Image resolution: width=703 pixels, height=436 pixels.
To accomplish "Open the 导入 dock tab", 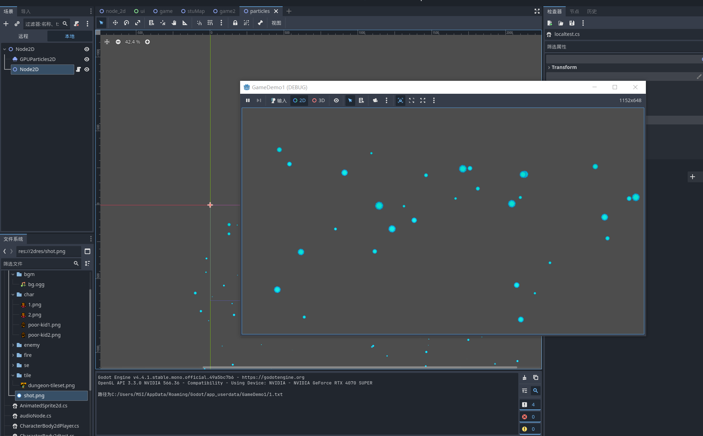I will coord(26,11).
